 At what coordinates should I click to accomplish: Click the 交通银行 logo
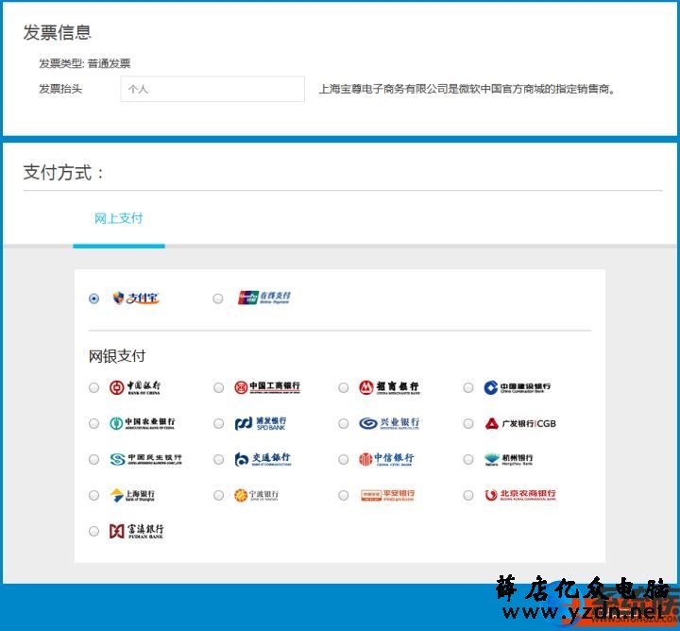click(x=263, y=459)
